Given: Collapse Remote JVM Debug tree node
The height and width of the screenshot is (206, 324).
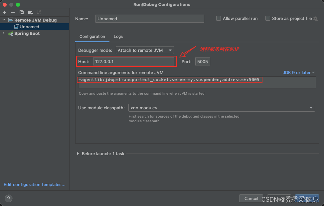Looking at the screenshot, I should point(4,20).
